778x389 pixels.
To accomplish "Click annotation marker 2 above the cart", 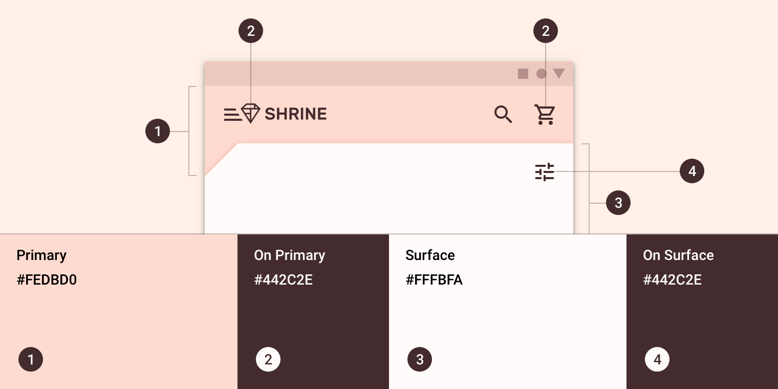I will coord(546,31).
